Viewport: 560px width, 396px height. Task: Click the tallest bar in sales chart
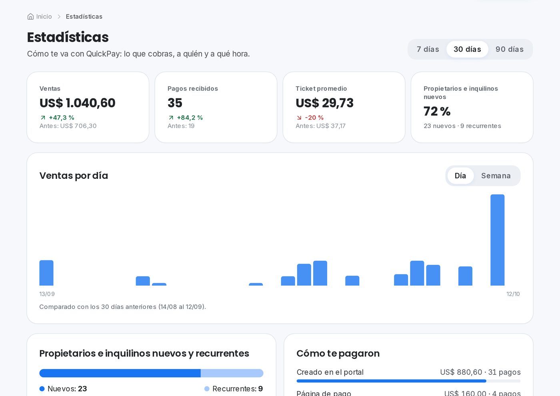click(x=498, y=240)
